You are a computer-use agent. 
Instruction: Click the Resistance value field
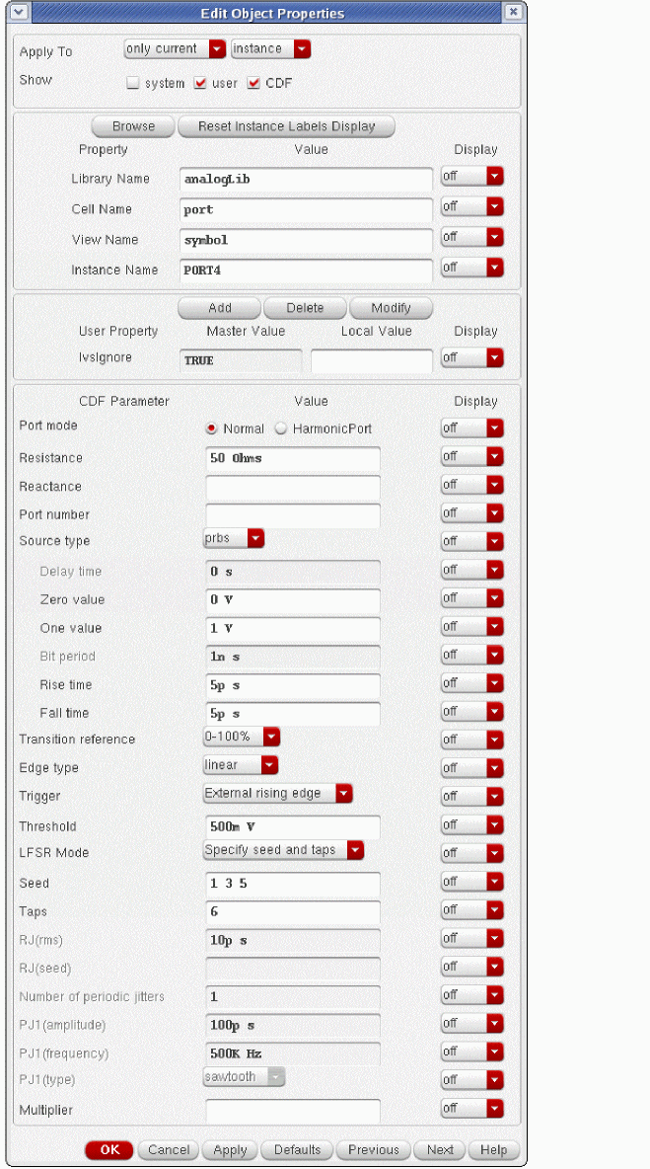(293, 459)
